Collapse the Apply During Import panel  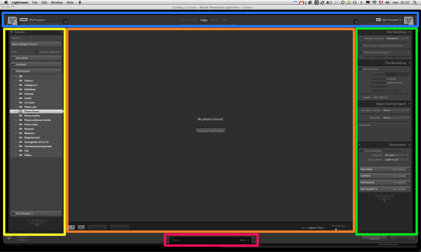tap(409, 104)
